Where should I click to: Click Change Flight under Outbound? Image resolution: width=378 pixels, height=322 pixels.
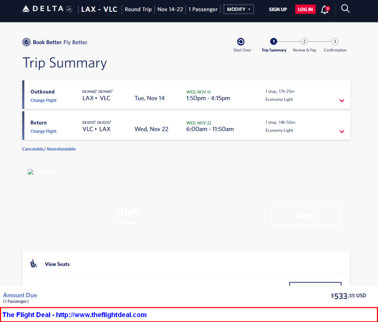tap(43, 100)
